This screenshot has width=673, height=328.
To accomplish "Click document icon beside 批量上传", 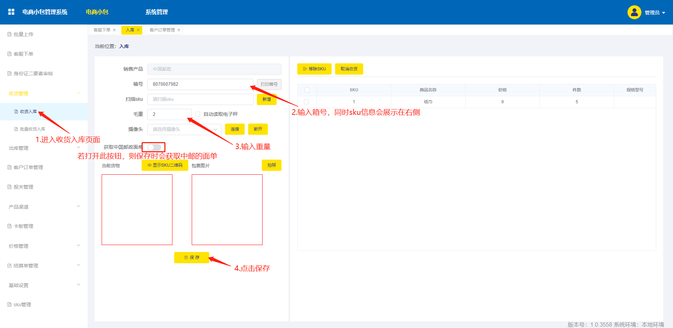I will pos(9,34).
